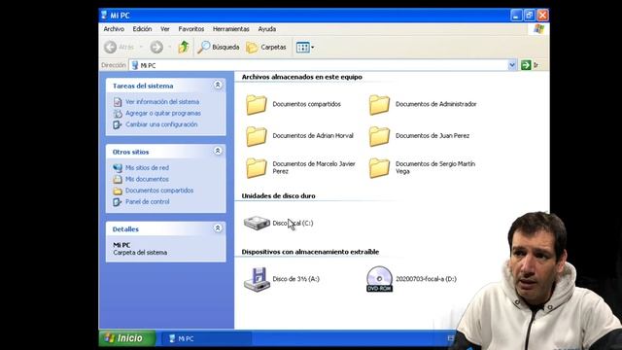The width and height of the screenshot is (622, 350).
Task: Collapse the Detalles panel
Action: pos(218,228)
